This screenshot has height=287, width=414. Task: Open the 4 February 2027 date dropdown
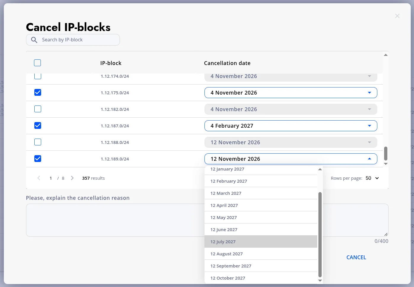291,126
